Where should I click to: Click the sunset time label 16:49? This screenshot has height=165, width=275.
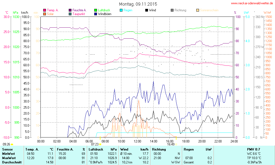coord(171,144)
